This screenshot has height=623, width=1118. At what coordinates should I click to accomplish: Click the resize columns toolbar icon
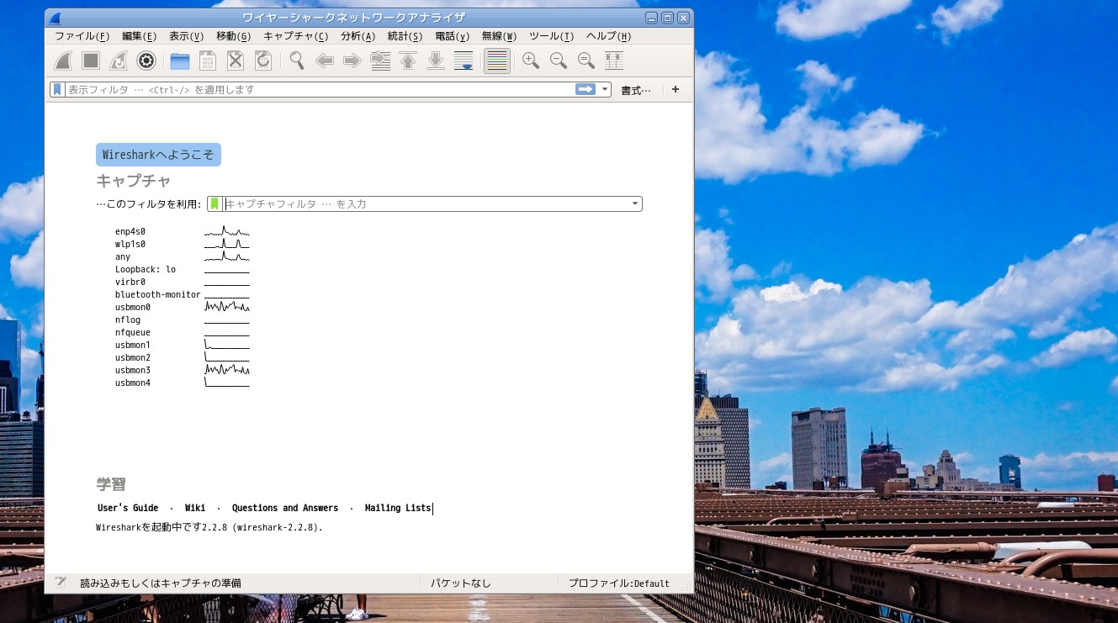point(614,61)
